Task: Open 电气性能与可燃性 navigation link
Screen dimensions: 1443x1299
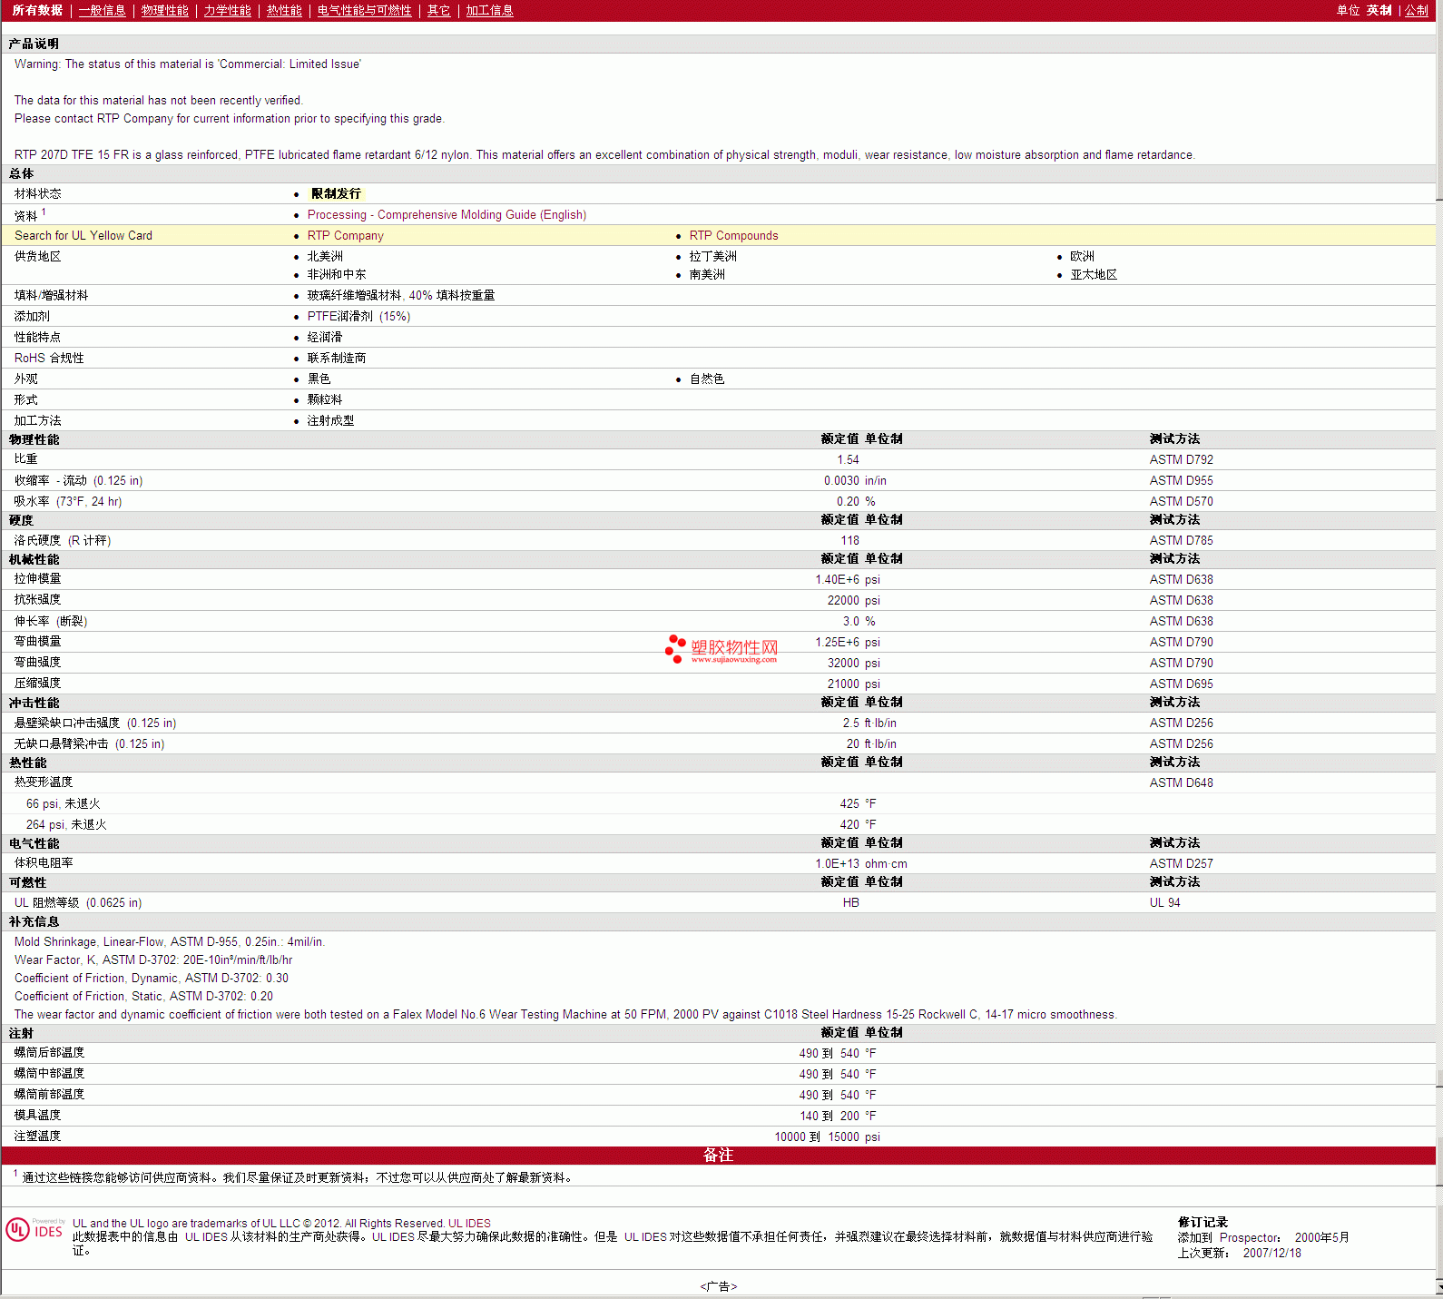Action: point(364,10)
